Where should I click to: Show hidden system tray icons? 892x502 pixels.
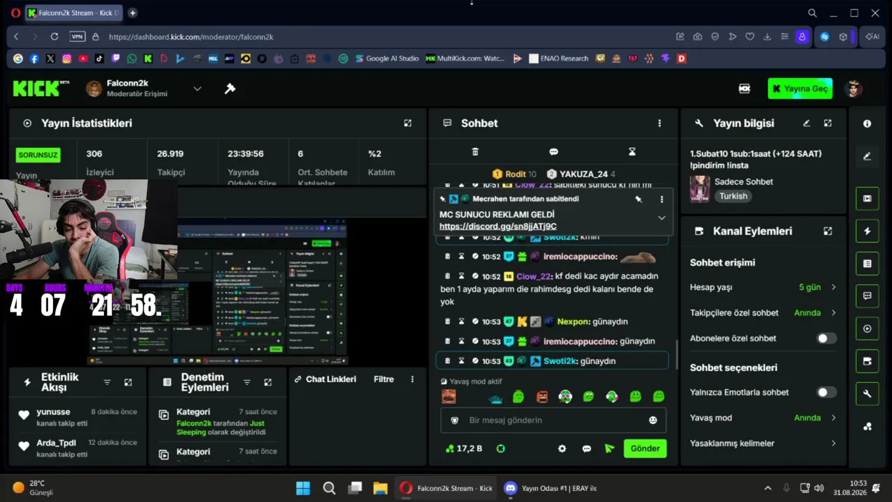pos(768,488)
